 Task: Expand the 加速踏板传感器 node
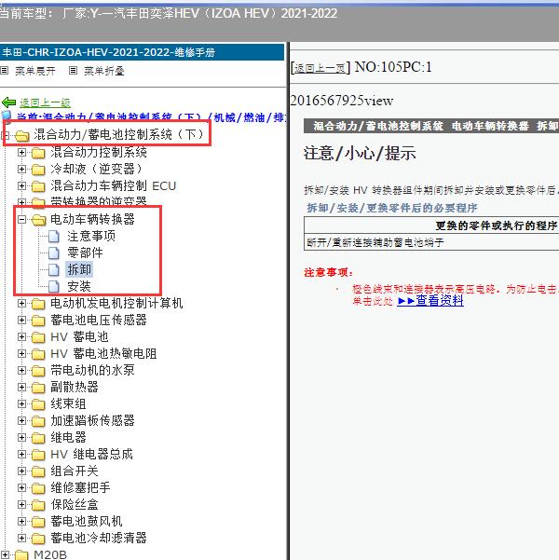[21, 421]
